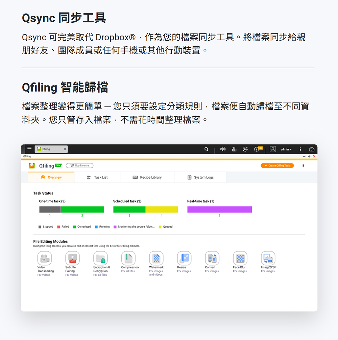Click Create Qfiling Task button
The height and width of the screenshot is (340, 338).
click(x=277, y=166)
